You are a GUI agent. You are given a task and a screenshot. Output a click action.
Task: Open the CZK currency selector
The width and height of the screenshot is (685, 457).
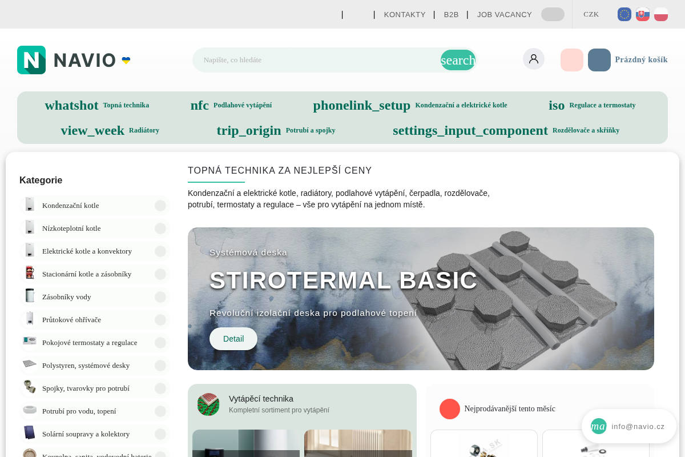point(591,14)
